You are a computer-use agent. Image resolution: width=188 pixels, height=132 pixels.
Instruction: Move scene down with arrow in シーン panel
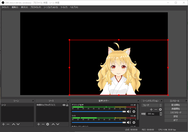click(18, 124)
